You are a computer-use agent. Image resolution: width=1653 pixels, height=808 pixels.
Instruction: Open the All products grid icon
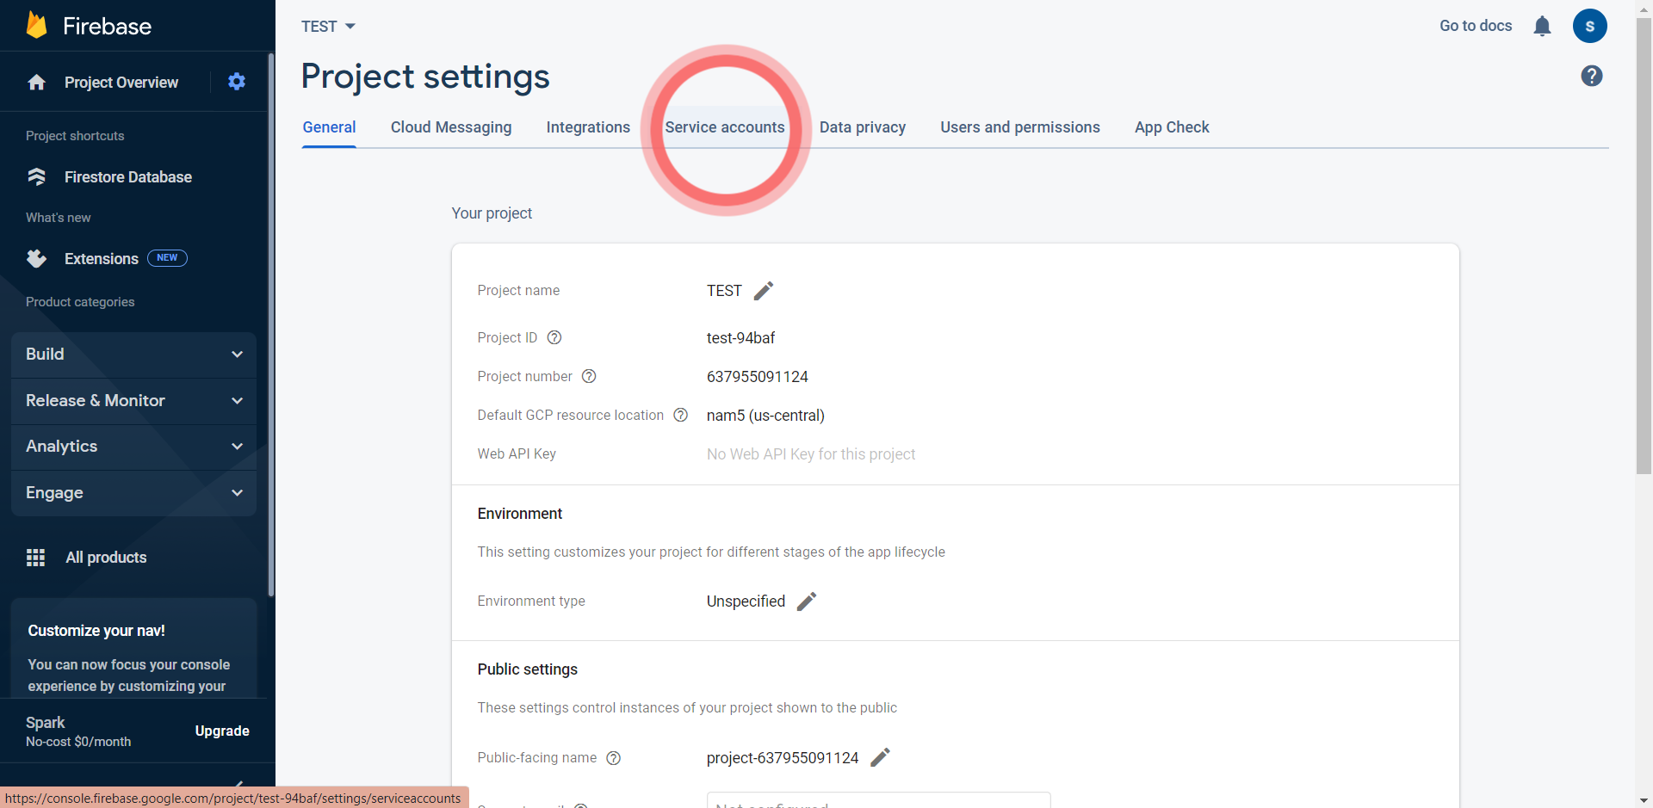[x=35, y=558]
